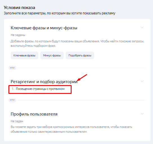Choose the Подобрать фразы button
The width and height of the screenshot is (153, 144).
pyautogui.click(x=80, y=56)
